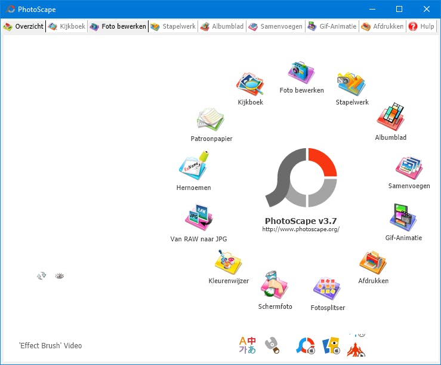This screenshot has height=365, width=441.
Task: Open Stapelwerk batch icon in the circle
Action: point(351,84)
